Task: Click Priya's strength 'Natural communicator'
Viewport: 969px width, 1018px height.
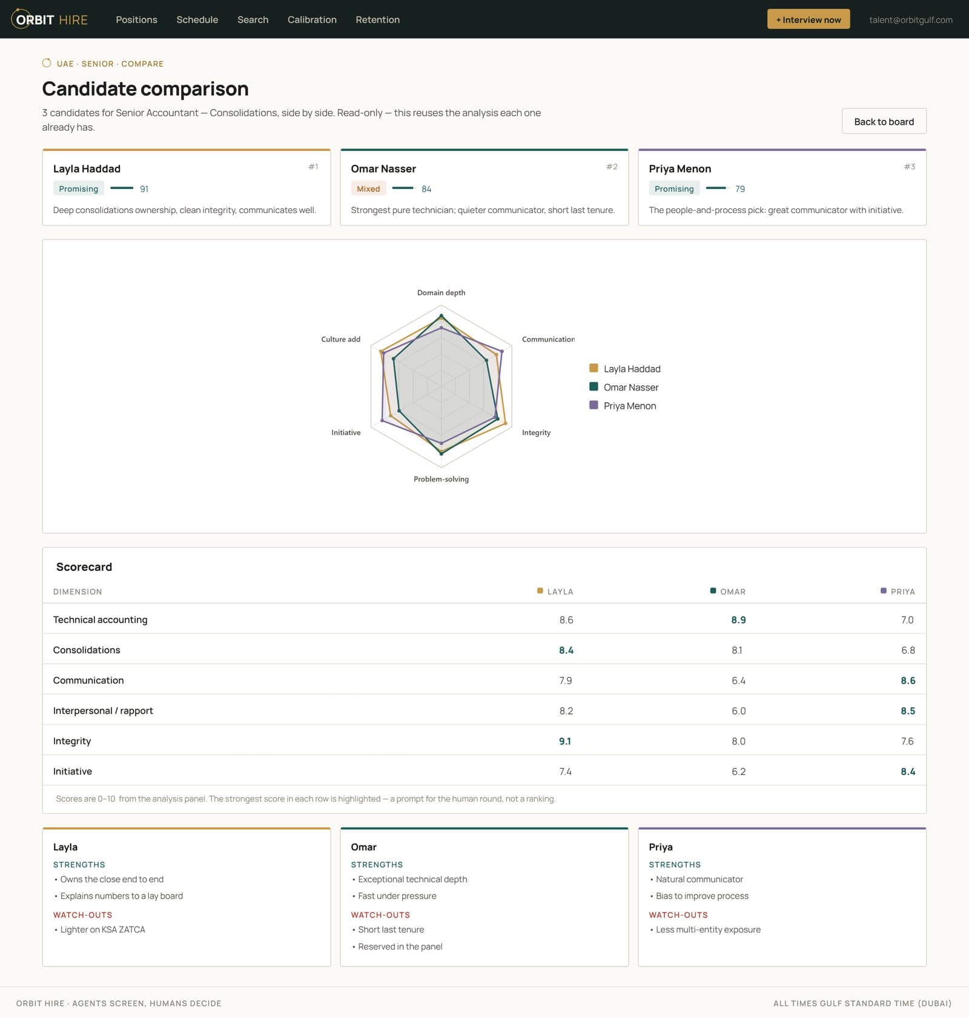Action: click(x=699, y=879)
